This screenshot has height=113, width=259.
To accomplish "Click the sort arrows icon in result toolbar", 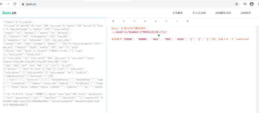I will pyautogui.click(x=134, y=21).
